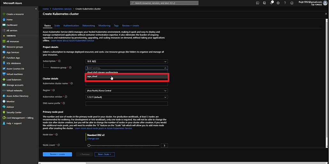Show info tooltip for Node count
This screenshot has height=164, width=329.
pyautogui.click(x=59, y=145)
